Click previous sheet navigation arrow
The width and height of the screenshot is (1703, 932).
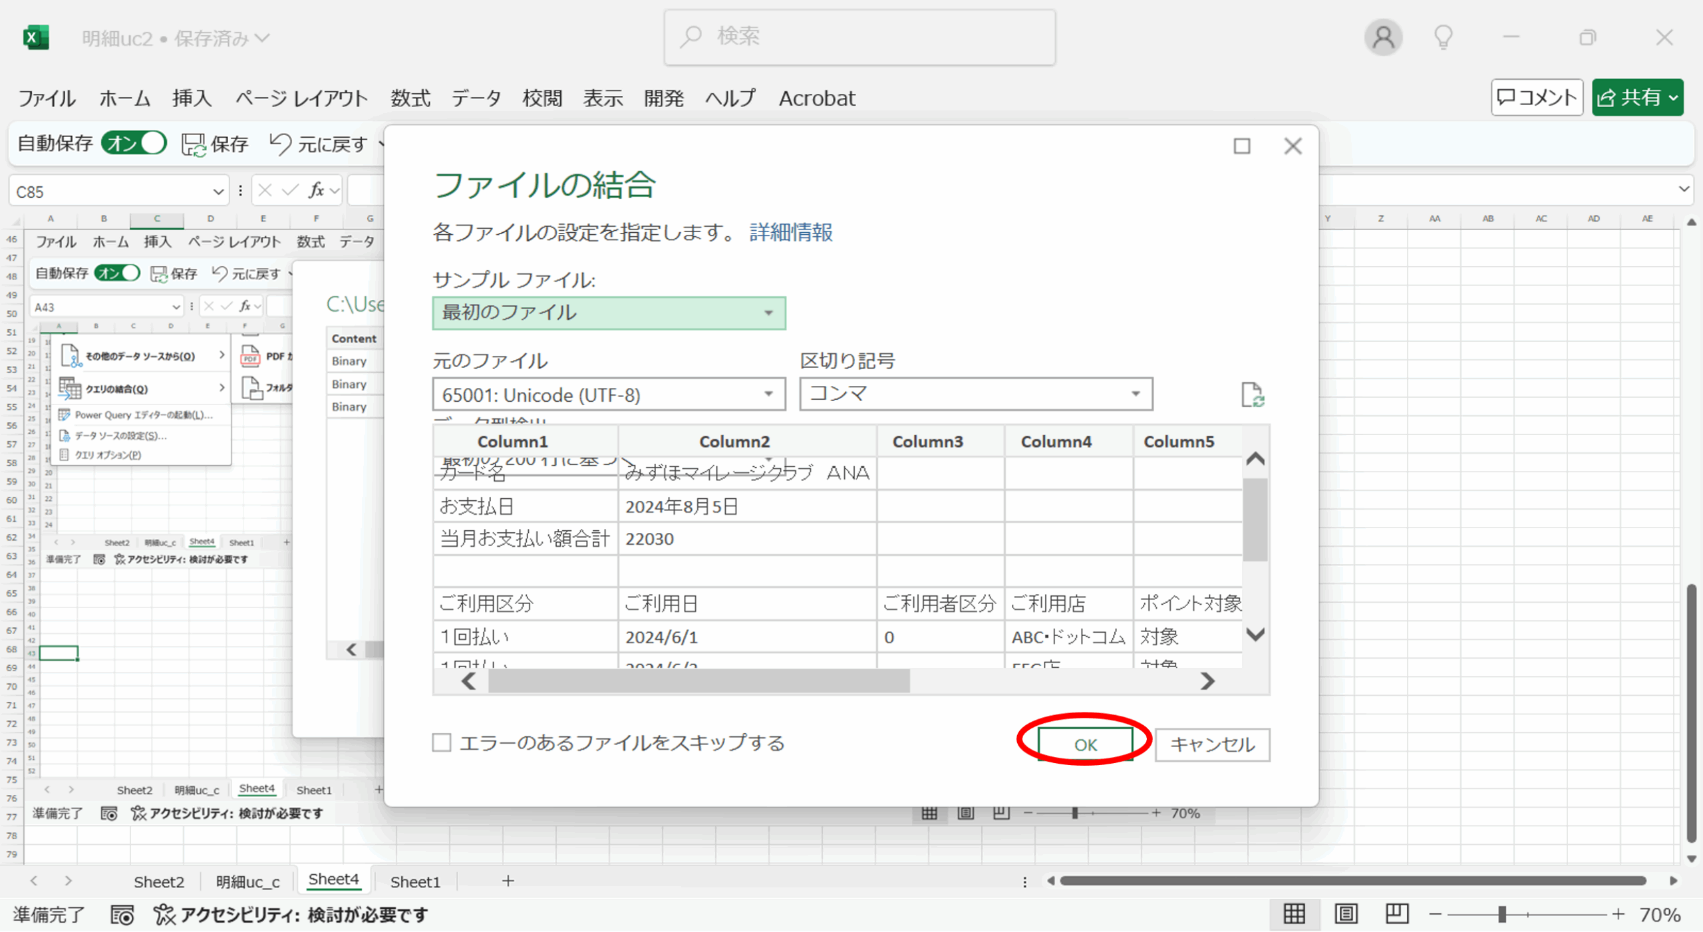tap(34, 881)
